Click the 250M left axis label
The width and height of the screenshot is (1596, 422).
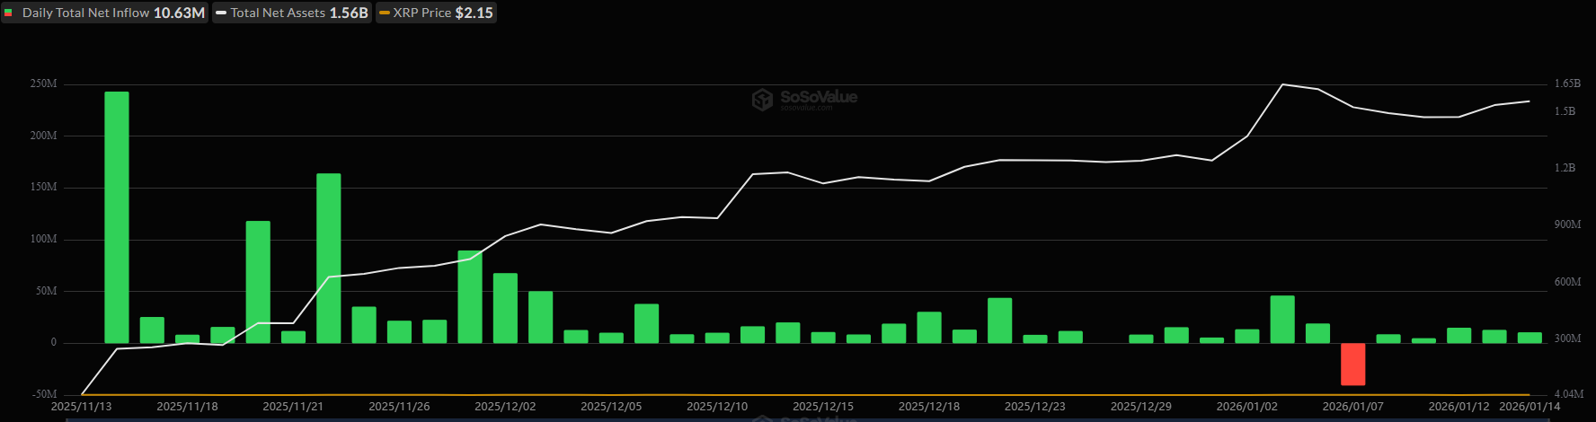[43, 84]
